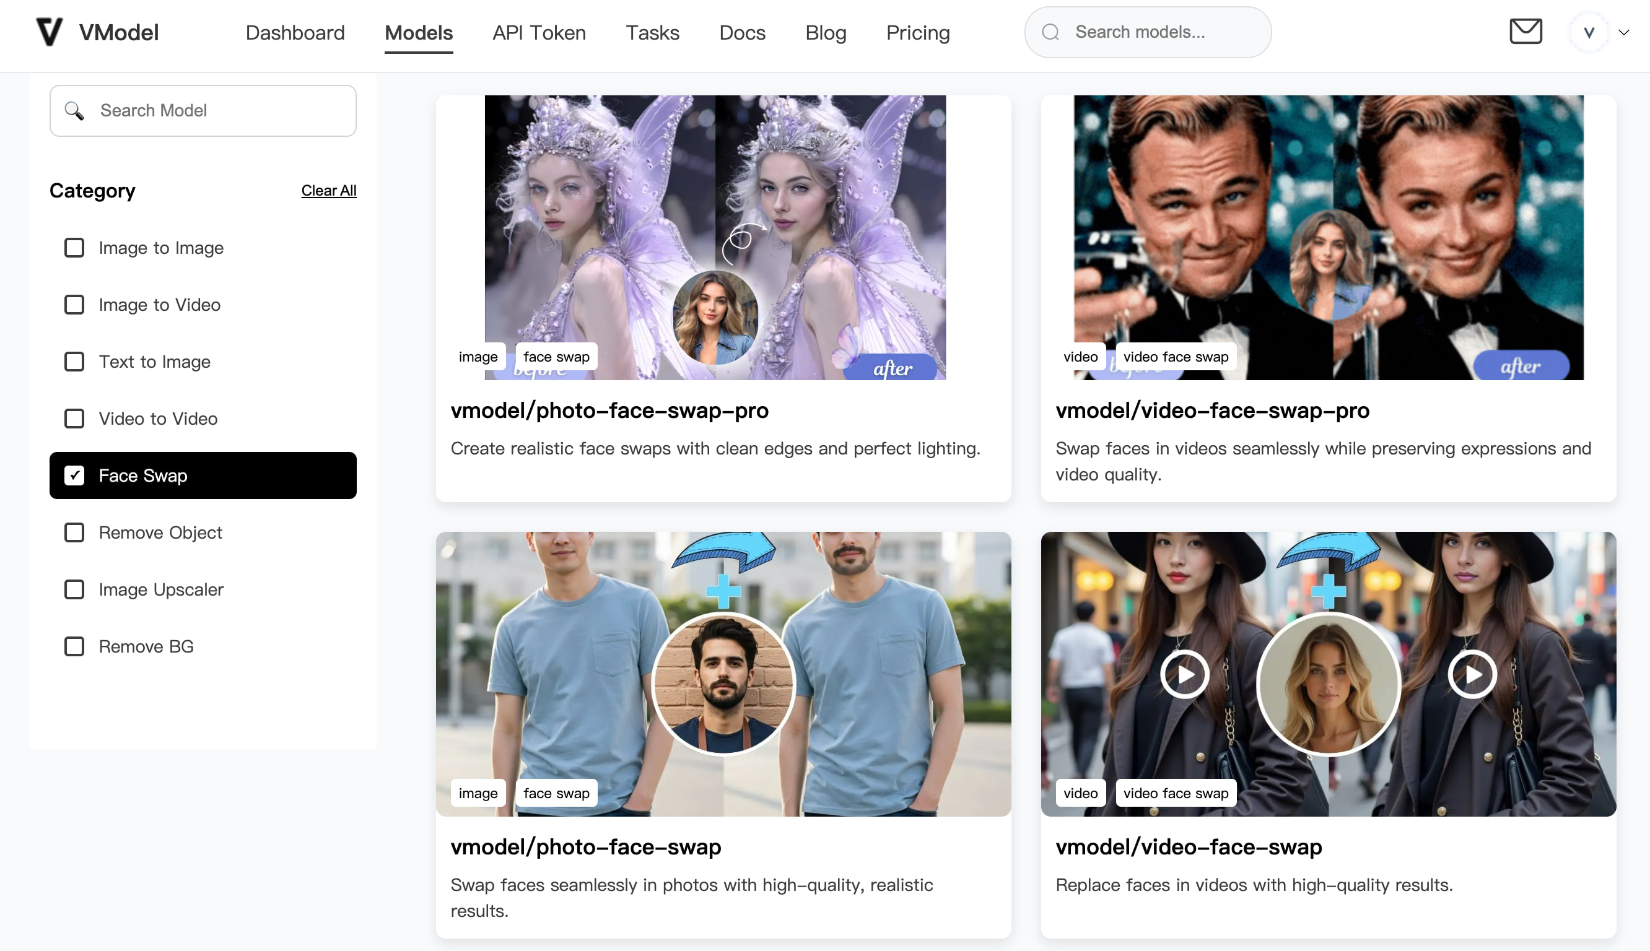Check the Image Upscaler category
Image resolution: width=1650 pixels, height=951 pixels.
tap(74, 589)
